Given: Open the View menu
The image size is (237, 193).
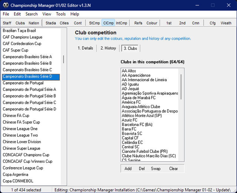Looking at the screenshot, I should 47,14.
